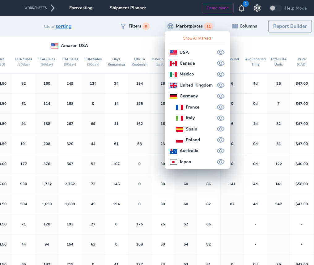
Task: Toggle visibility of Poland marketplace
Action: [x=220, y=140]
